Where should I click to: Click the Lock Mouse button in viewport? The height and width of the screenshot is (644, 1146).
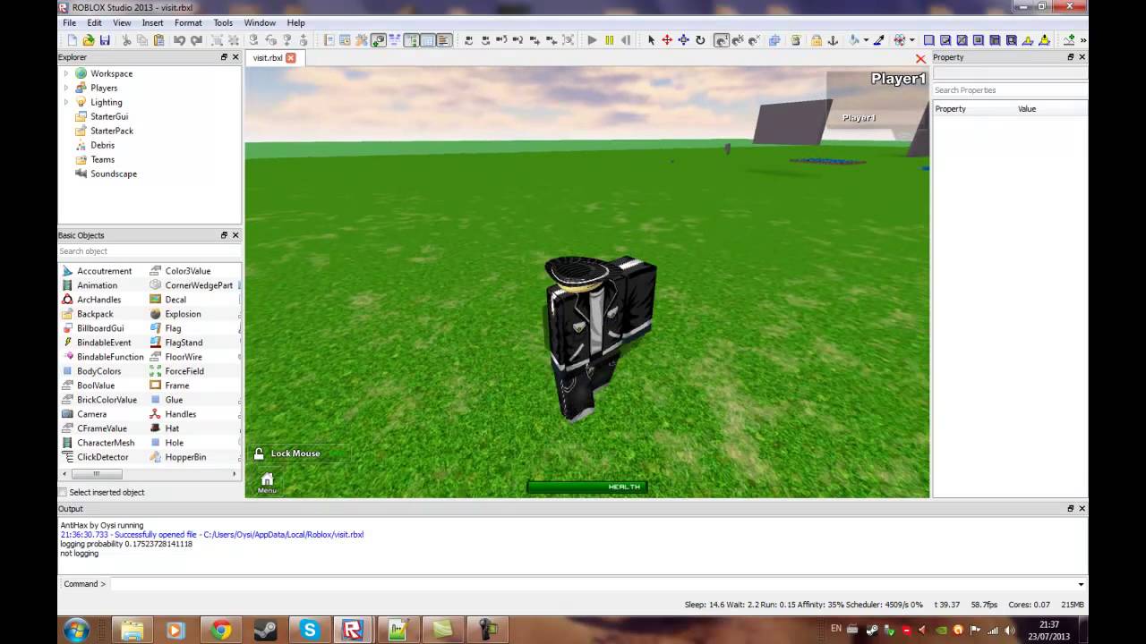286,453
